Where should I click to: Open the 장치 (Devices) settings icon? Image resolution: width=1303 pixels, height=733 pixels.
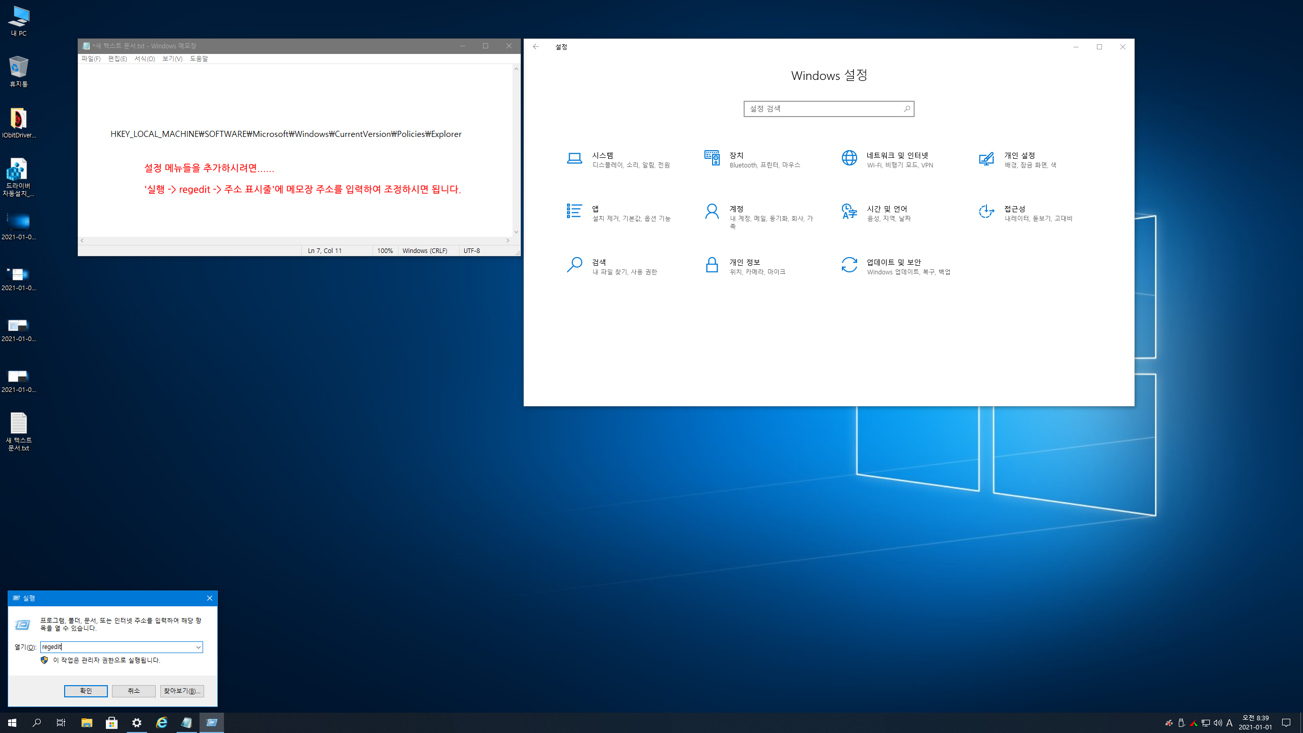click(712, 158)
